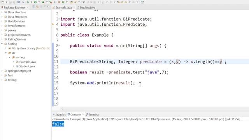Expand the springbootproject project
This screenshot has height=140, width=249.
click(x=2, y=71)
